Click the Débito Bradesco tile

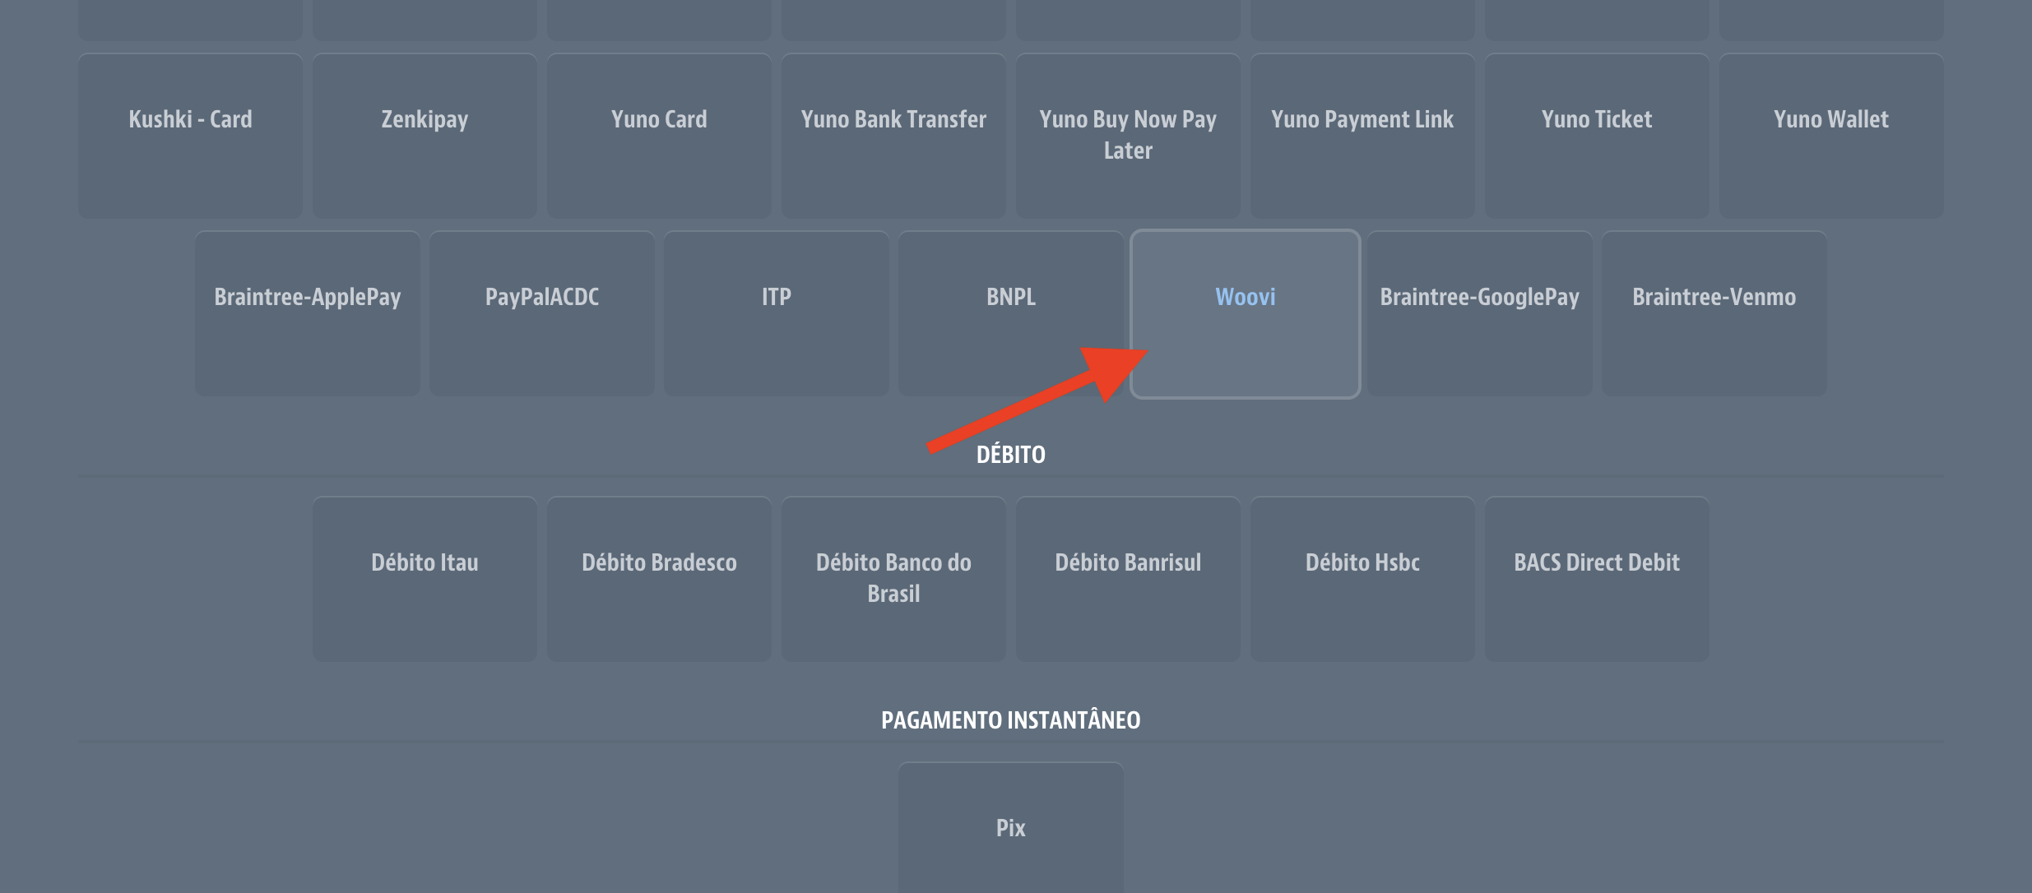659,579
